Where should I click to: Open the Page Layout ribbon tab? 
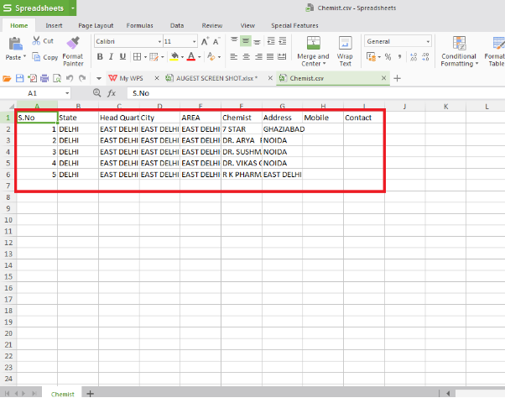pyautogui.click(x=96, y=26)
